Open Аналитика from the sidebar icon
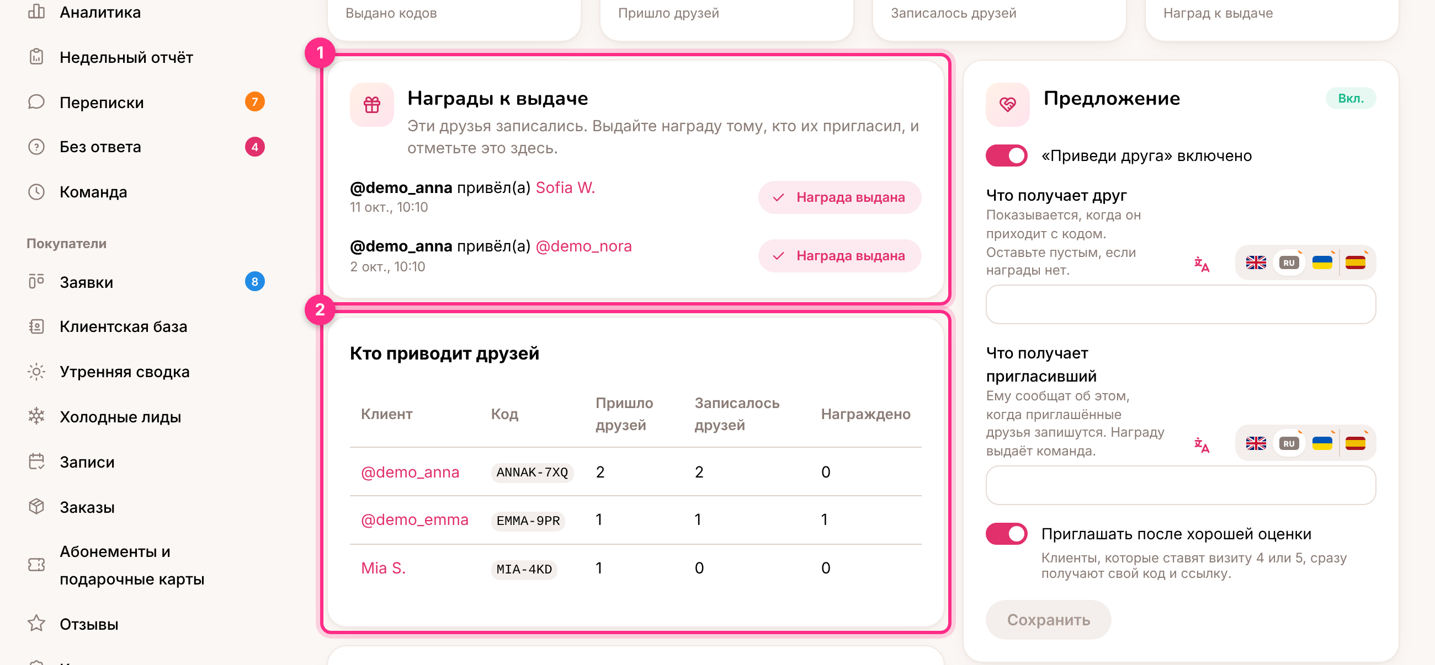Image resolution: width=1435 pixels, height=665 pixels. (x=36, y=12)
